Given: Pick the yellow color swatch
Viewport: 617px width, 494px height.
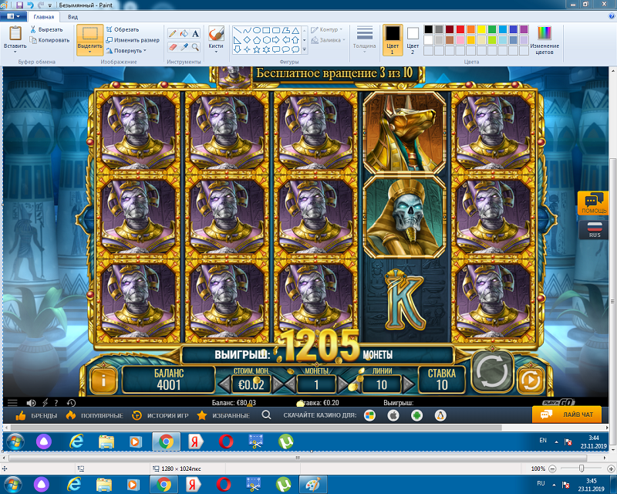Looking at the screenshot, I should pyautogui.click(x=481, y=29).
